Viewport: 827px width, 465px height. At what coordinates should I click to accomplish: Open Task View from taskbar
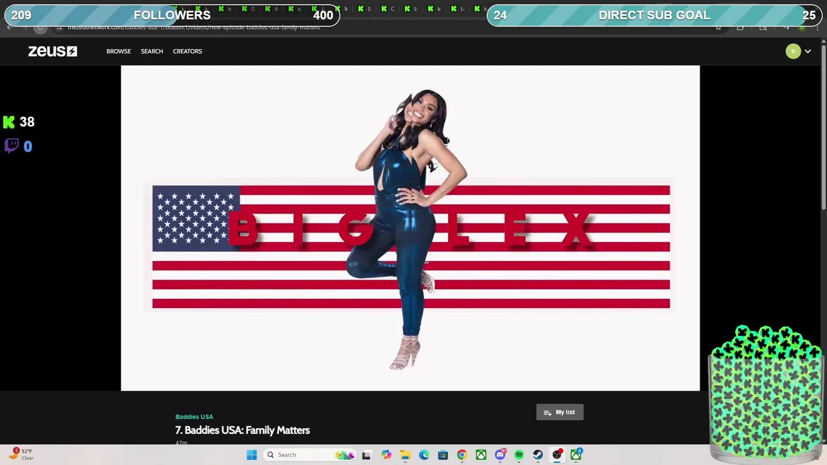366,455
